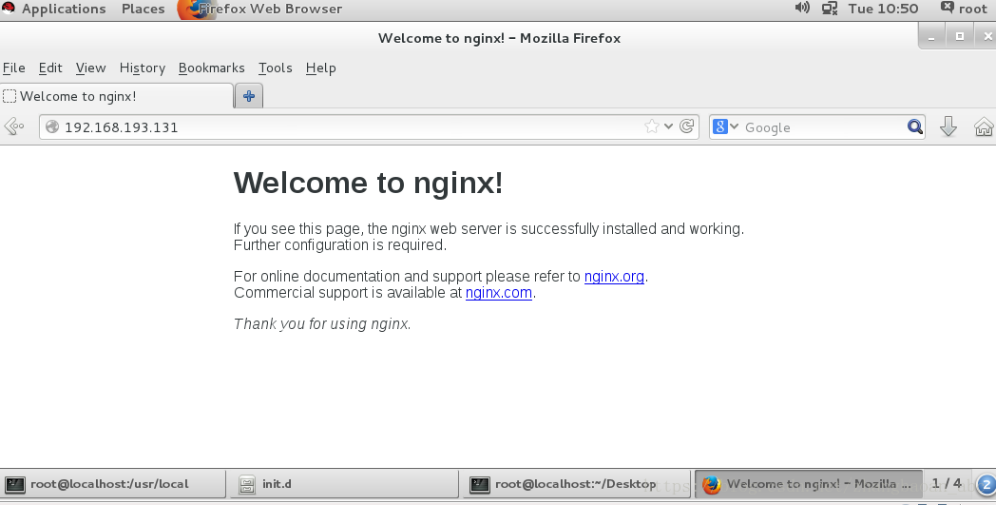The width and height of the screenshot is (996, 505).
Task: Click the Red Hat logo next to Applications
Action: point(9,8)
